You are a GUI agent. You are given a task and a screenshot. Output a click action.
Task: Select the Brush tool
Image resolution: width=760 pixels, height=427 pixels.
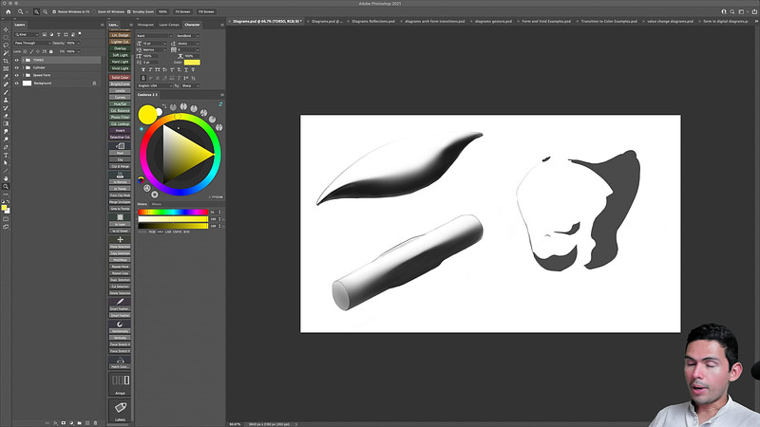pos(6,92)
